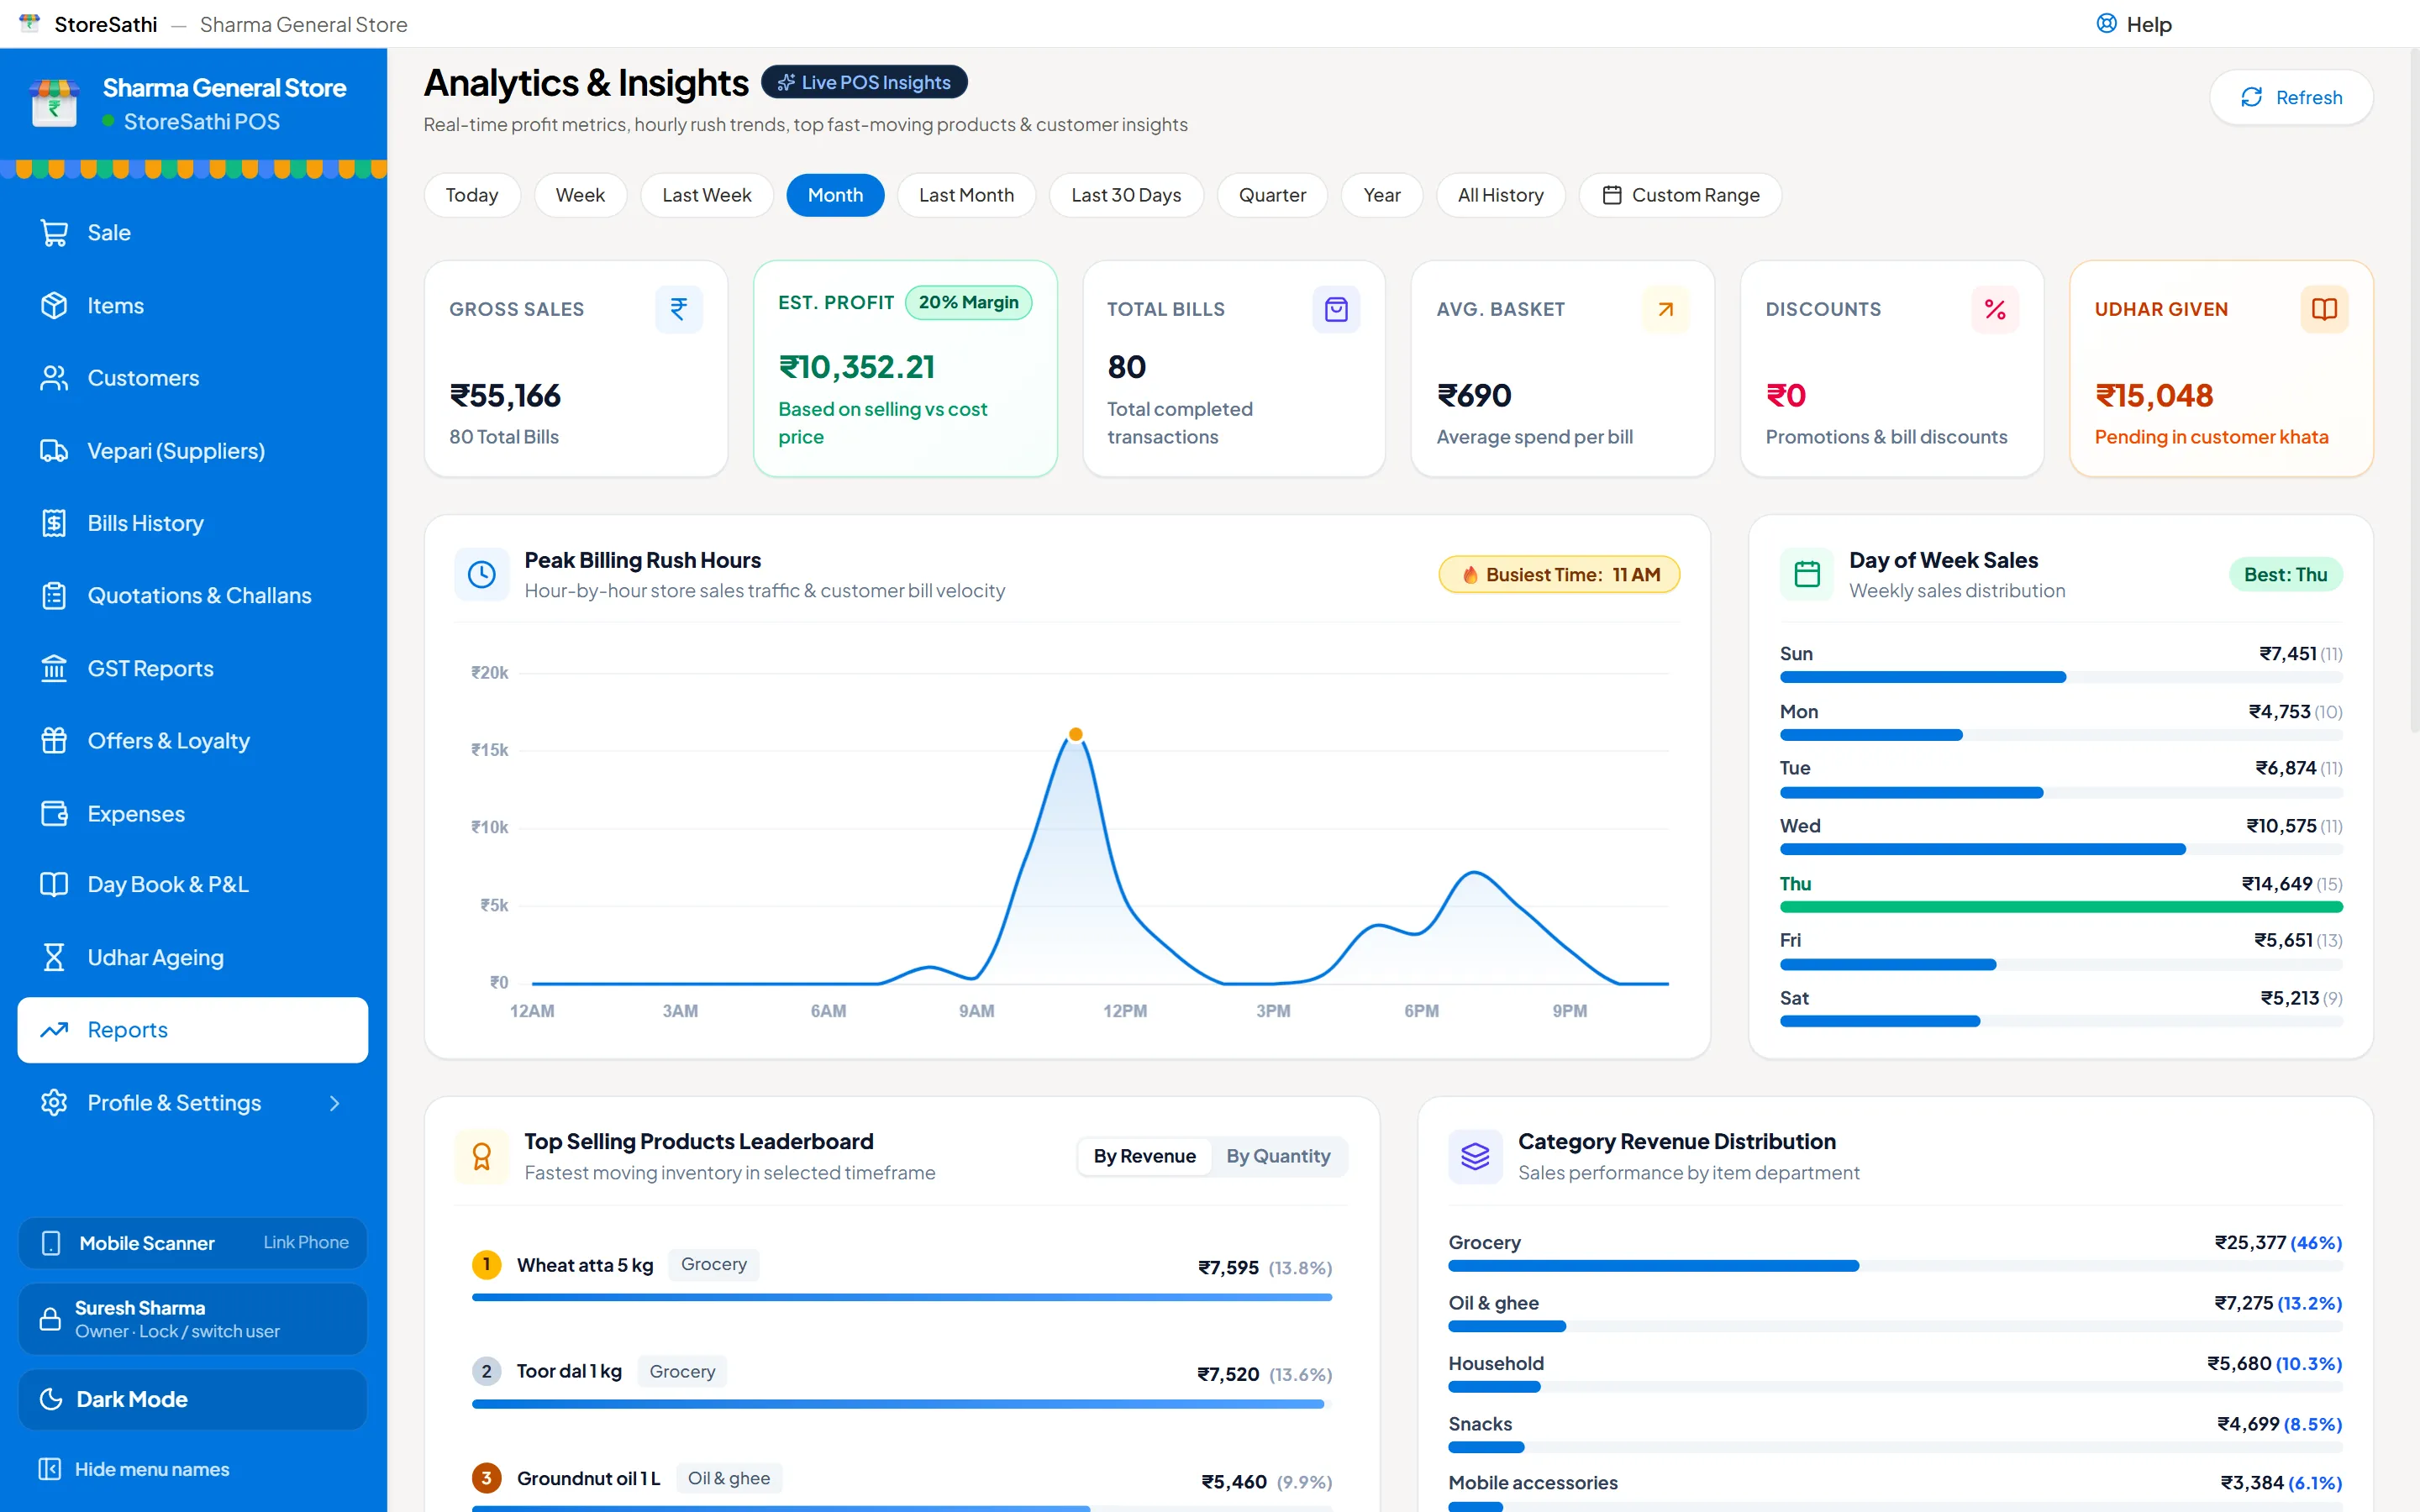Open the Reports menu item
The width and height of the screenshot is (2420, 1512).
point(192,1030)
